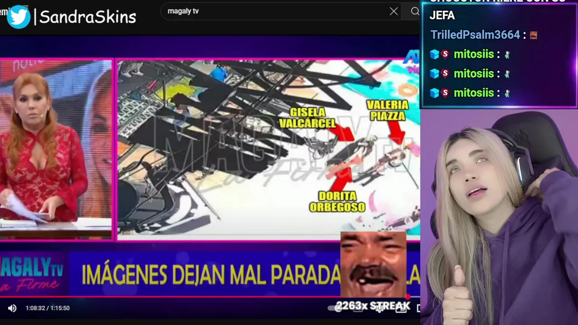Click the username TrilledPsalm3664 in chat
578x325 pixels.
pyautogui.click(x=475, y=35)
